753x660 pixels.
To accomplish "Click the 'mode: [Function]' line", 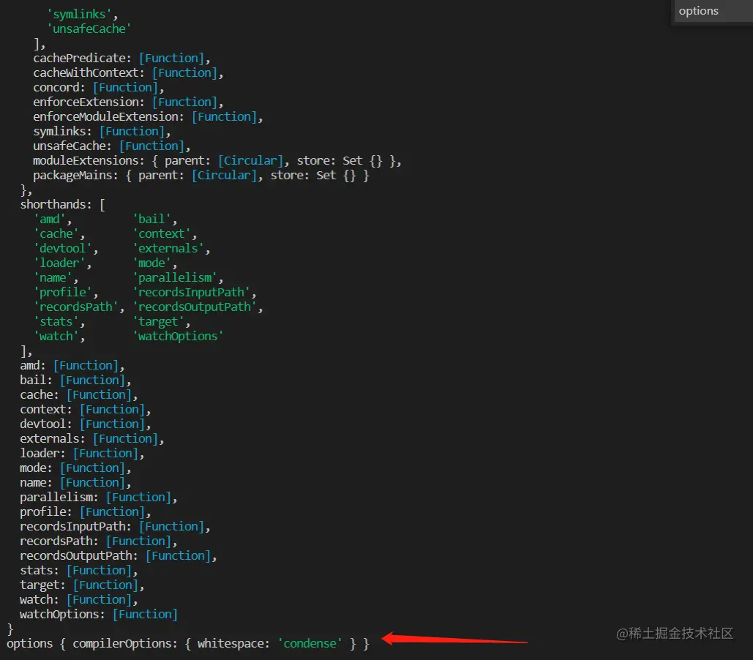I will pos(75,469).
